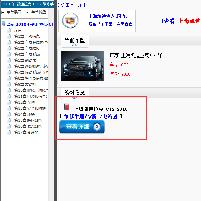Click the list icon before 菜单折叠
Screen dimensions: 201x201
[27, 12]
